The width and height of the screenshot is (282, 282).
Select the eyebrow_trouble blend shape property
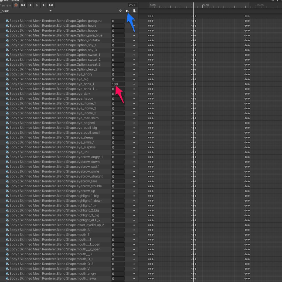pyautogui.click(x=56, y=186)
